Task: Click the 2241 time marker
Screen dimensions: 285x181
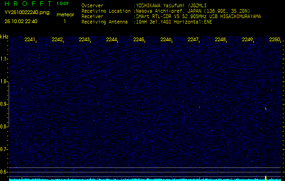Action: (30, 40)
